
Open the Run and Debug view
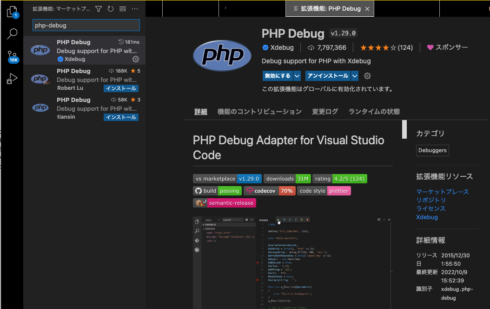(x=12, y=78)
